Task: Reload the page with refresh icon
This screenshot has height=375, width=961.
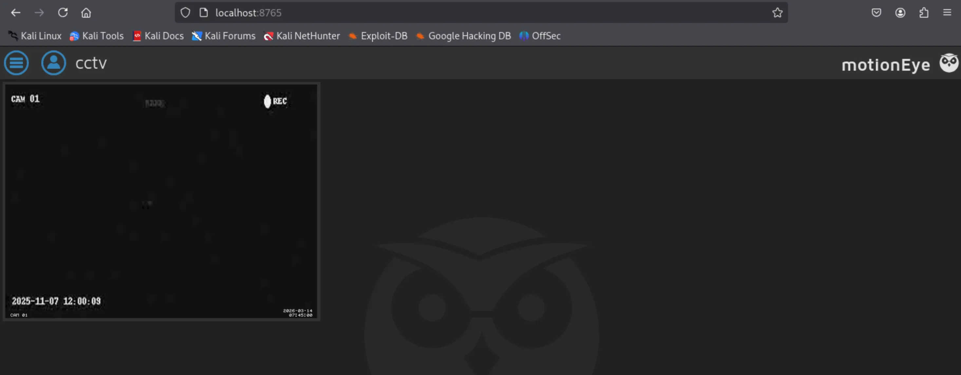Action: click(x=63, y=13)
